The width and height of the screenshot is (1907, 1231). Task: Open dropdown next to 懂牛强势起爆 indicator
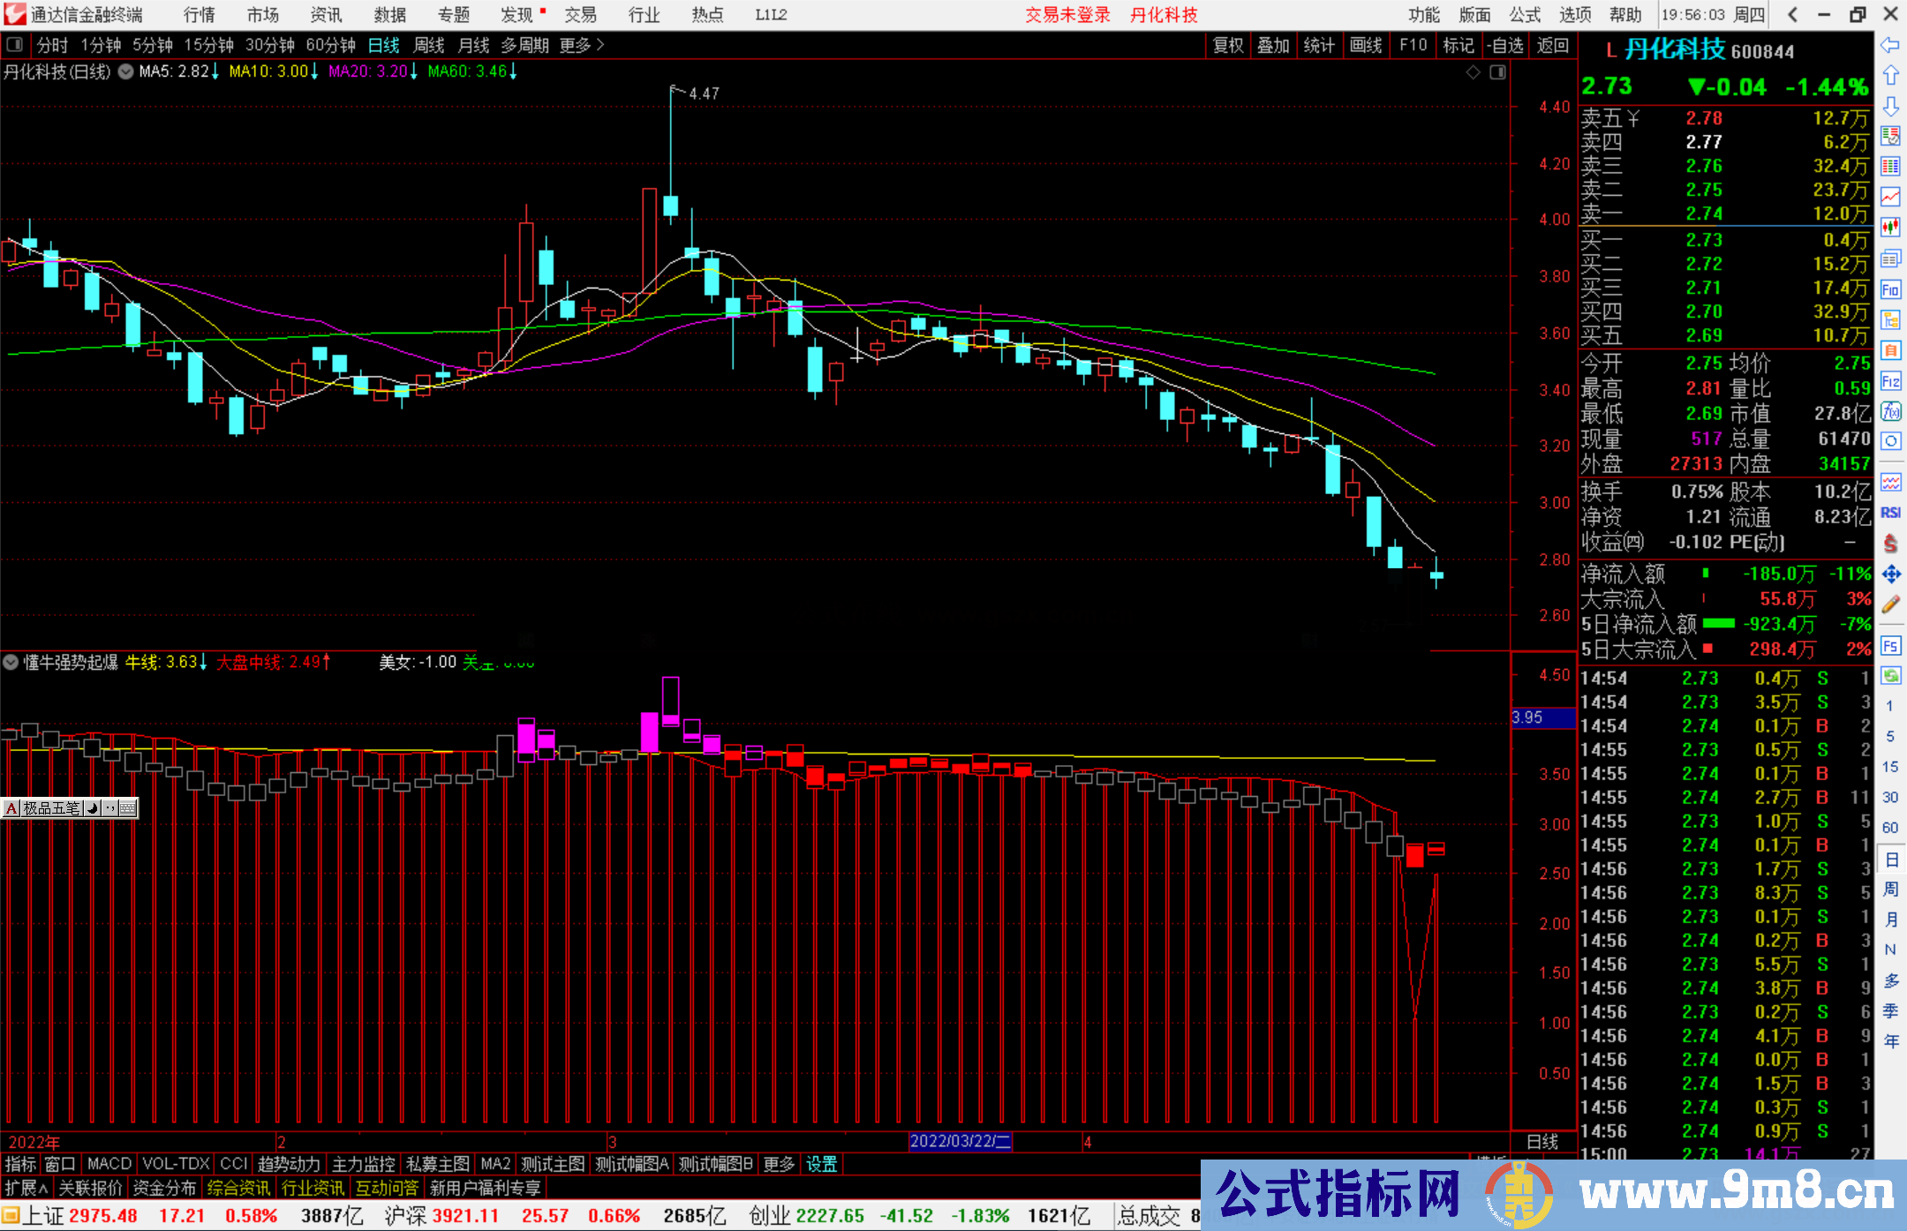coord(11,662)
